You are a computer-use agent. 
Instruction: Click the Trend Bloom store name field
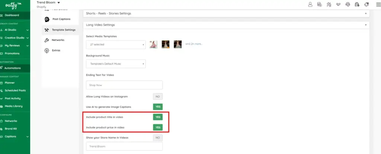pyautogui.click(x=124, y=147)
